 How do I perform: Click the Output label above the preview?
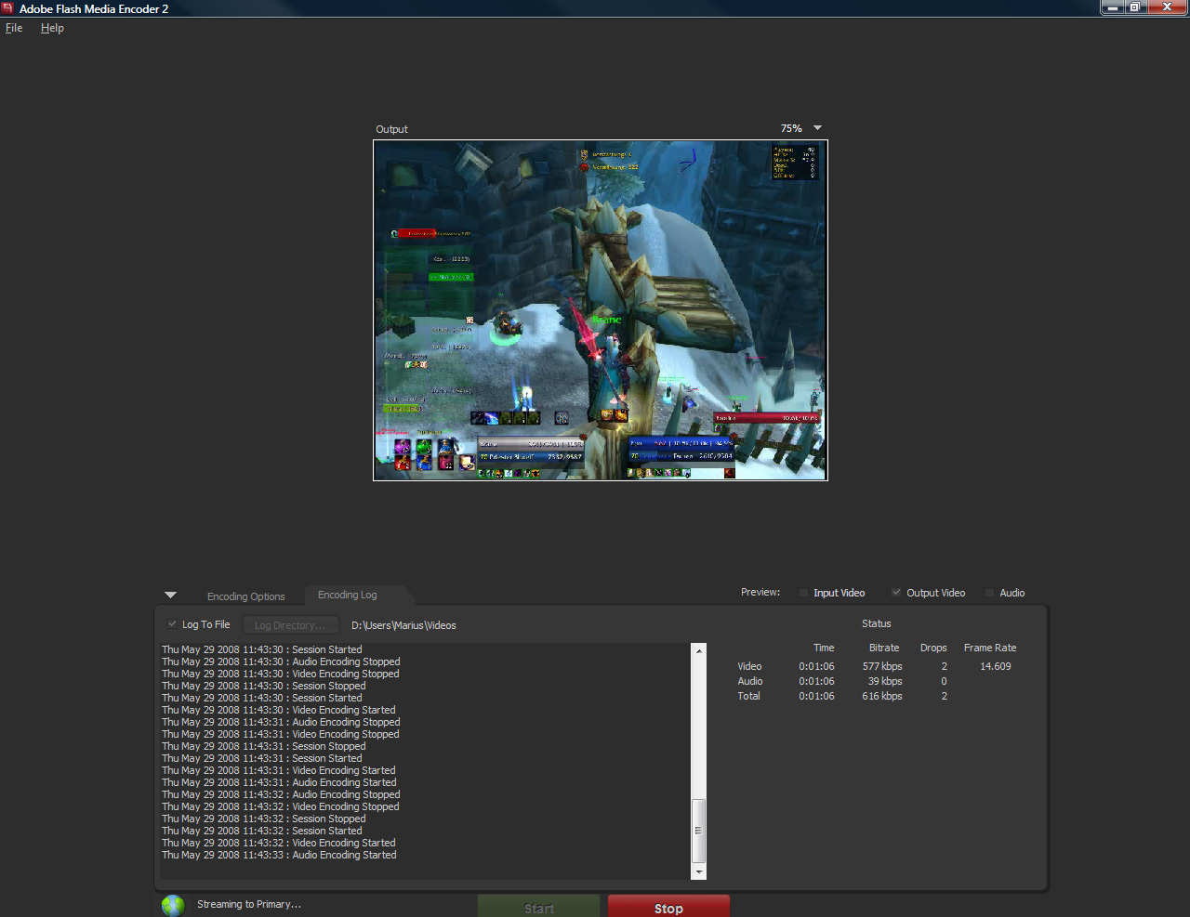(391, 129)
